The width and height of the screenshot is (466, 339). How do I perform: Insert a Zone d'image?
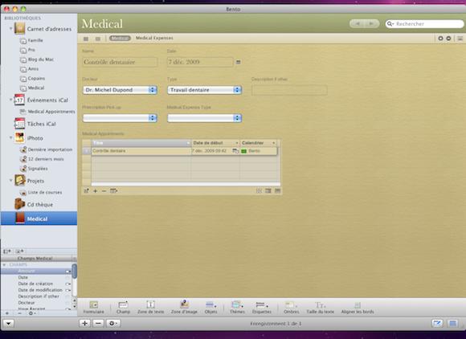(x=184, y=307)
